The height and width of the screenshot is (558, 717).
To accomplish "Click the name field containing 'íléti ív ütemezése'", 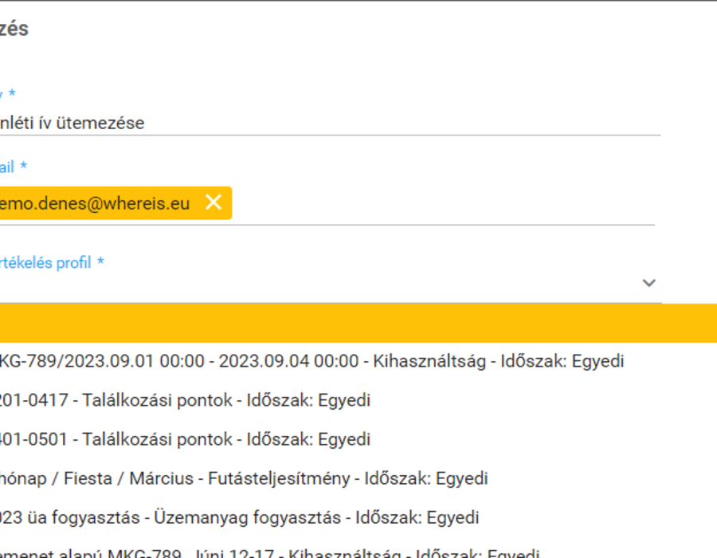I will (x=330, y=123).
